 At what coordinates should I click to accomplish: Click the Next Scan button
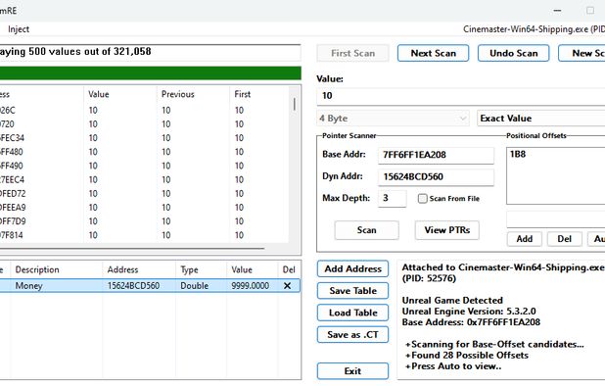433,53
